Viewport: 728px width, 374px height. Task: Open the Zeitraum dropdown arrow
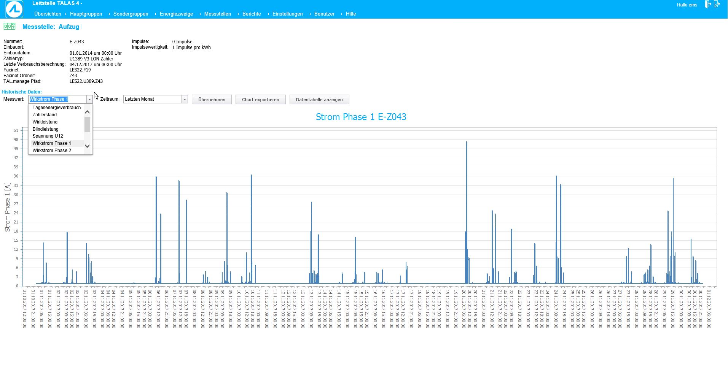tap(185, 99)
